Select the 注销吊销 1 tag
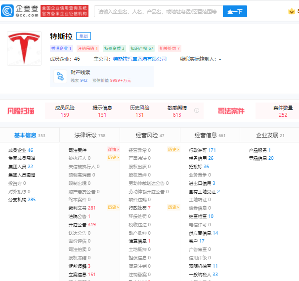The height and width of the screenshot is (281, 299). (x=87, y=48)
